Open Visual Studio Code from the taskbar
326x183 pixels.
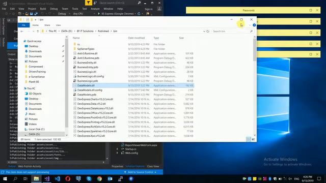coord(58,178)
